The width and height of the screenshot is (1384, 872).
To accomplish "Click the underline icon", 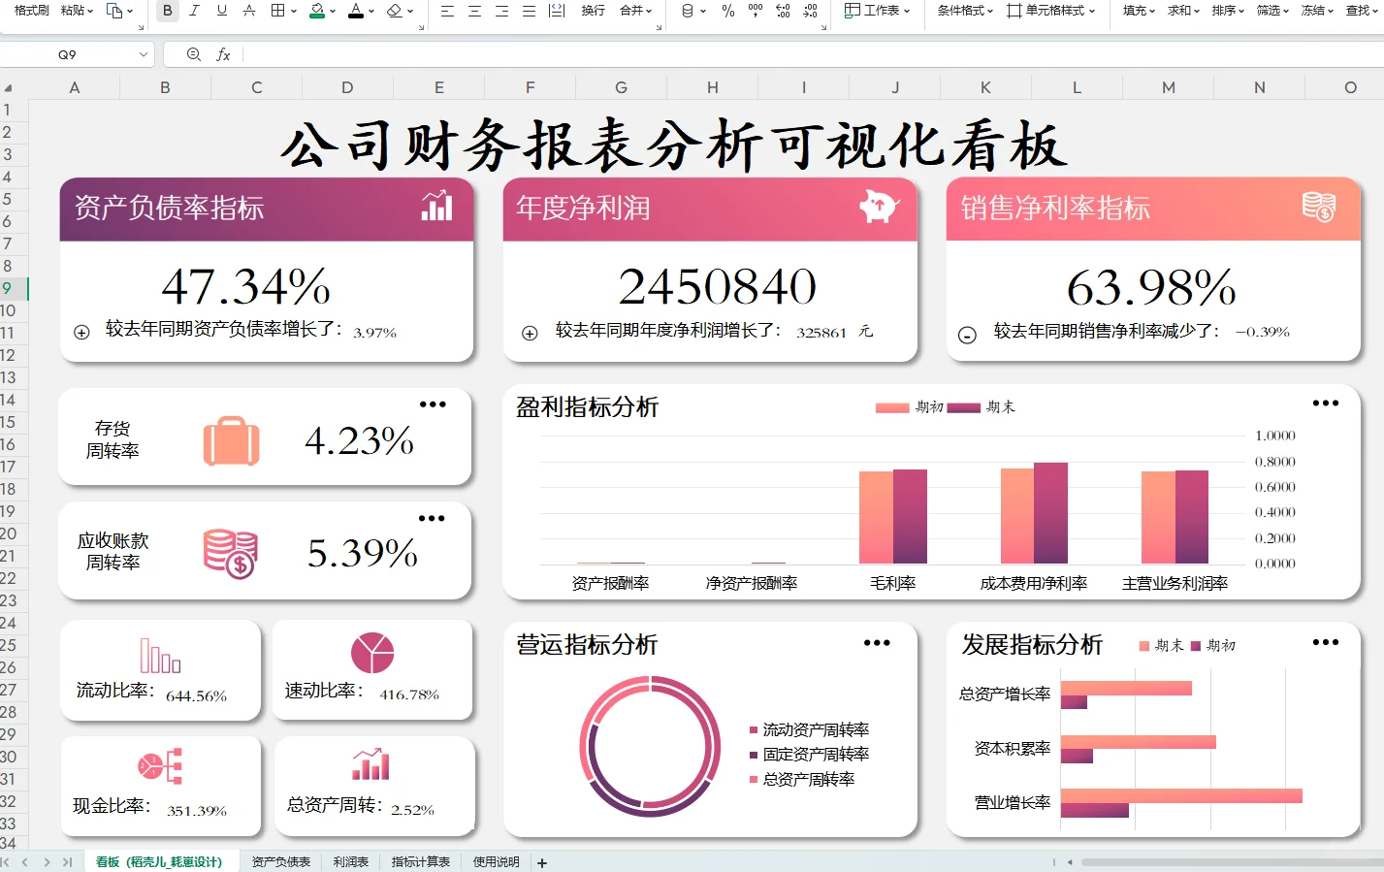I will 222,13.
